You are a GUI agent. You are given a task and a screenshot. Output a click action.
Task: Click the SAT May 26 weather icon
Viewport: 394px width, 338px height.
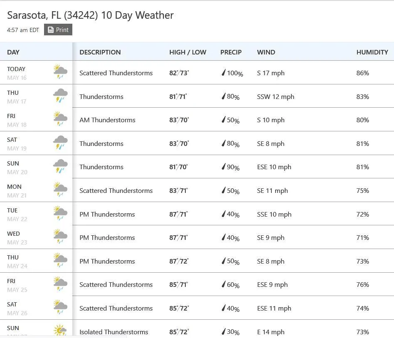60,307
